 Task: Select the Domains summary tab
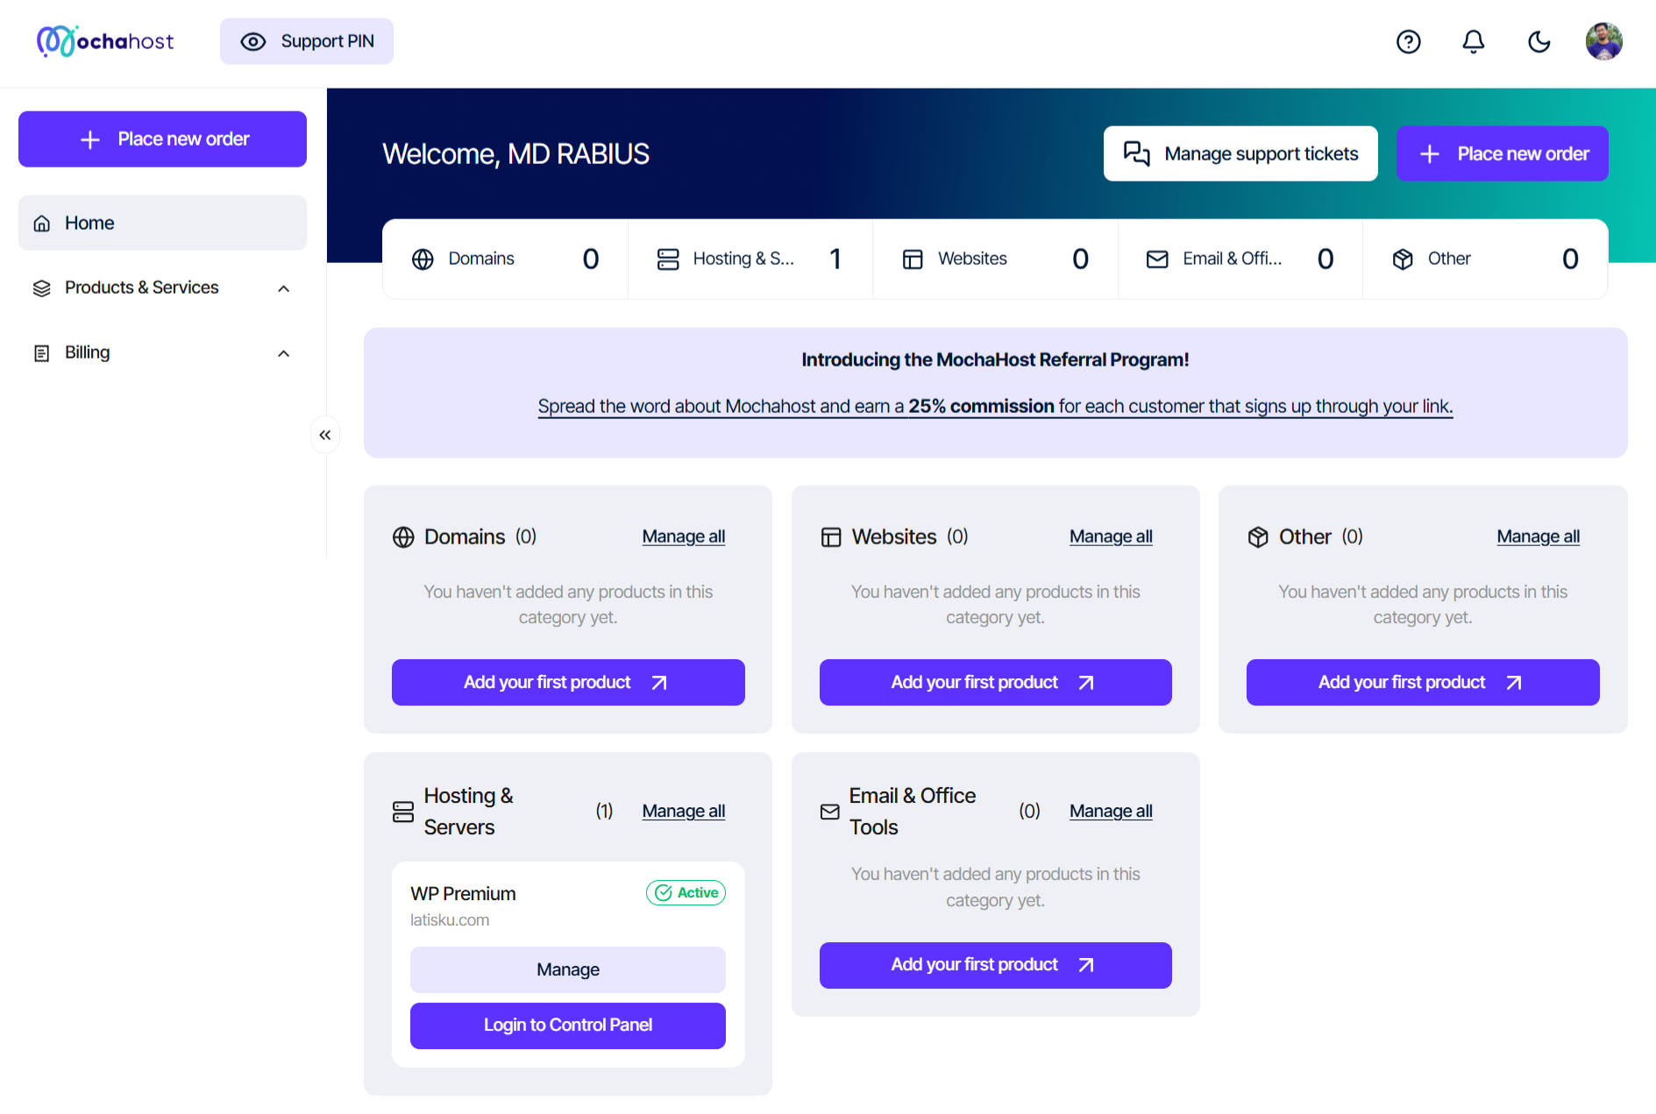tap(505, 259)
